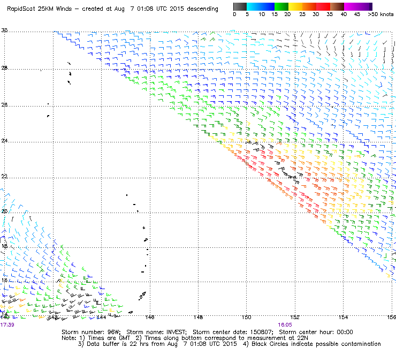Click the gray 0-5 knots legend swatch
The image size is (396, 348).
coord(240,6)
